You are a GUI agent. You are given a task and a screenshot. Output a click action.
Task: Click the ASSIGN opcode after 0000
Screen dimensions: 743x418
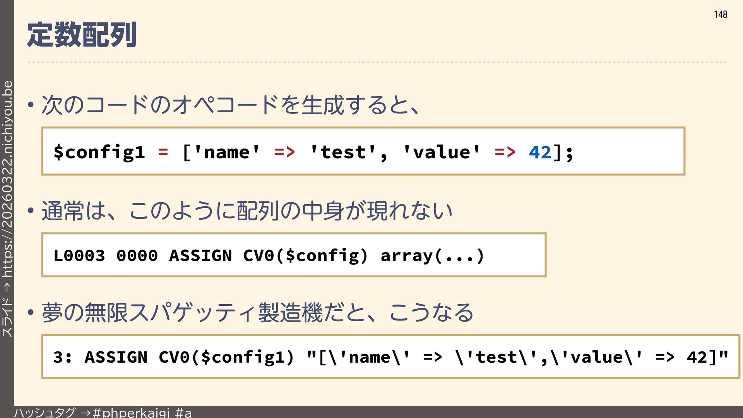[x=200, y=255]
